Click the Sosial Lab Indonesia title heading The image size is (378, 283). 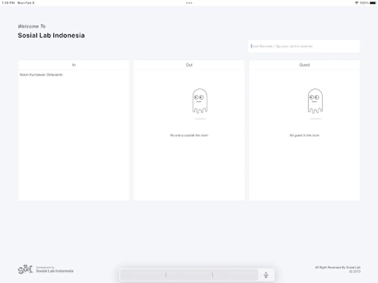51,36
